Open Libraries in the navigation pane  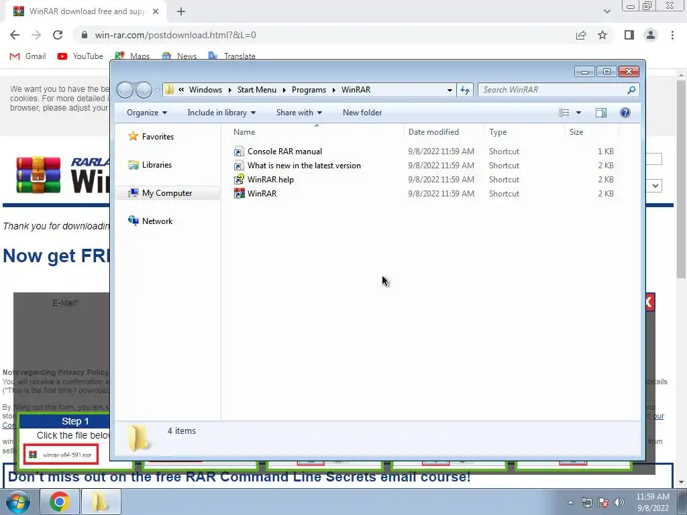point(150,165)
